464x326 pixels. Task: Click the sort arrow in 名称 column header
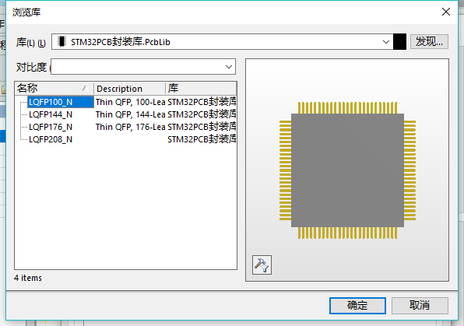pyautogui.click(x=85, y=88)
